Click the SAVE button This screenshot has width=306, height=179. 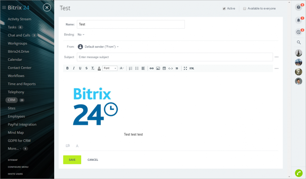tap(72, 160)
